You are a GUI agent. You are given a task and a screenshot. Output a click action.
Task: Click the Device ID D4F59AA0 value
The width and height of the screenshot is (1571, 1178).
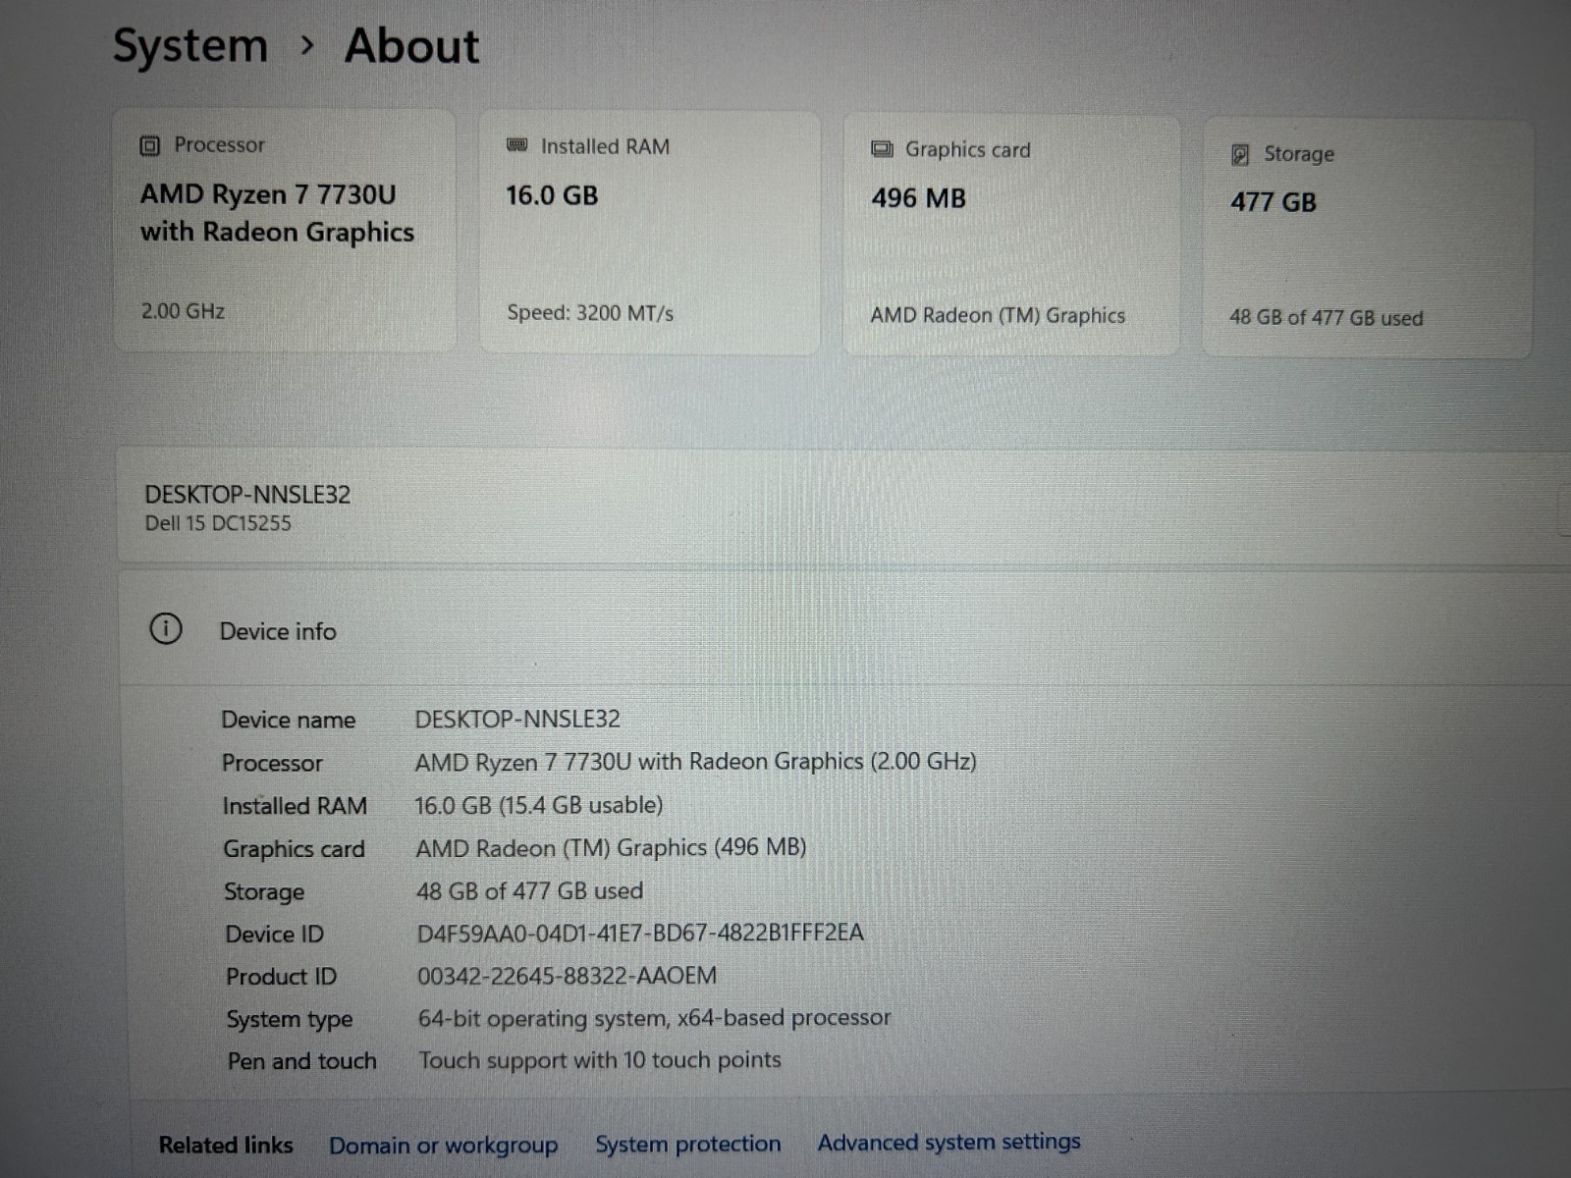[640, 933]
